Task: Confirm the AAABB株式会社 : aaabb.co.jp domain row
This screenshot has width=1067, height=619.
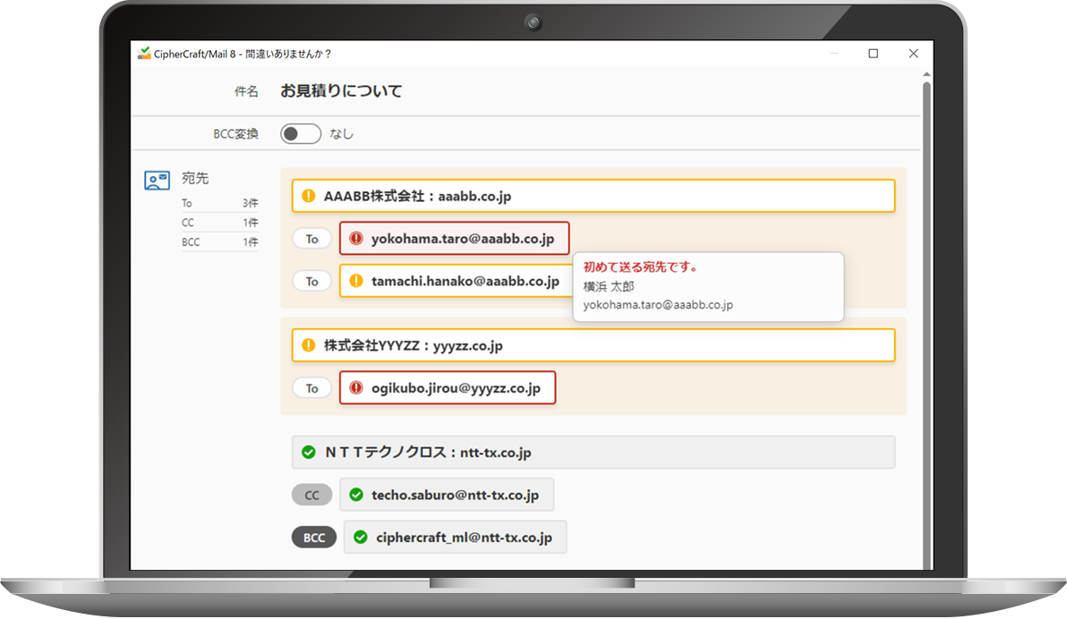Action: (x=593, y=196)
